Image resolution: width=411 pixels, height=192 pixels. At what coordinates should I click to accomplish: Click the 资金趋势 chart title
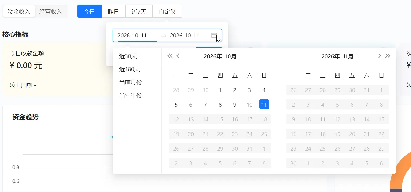pos(26,117)
